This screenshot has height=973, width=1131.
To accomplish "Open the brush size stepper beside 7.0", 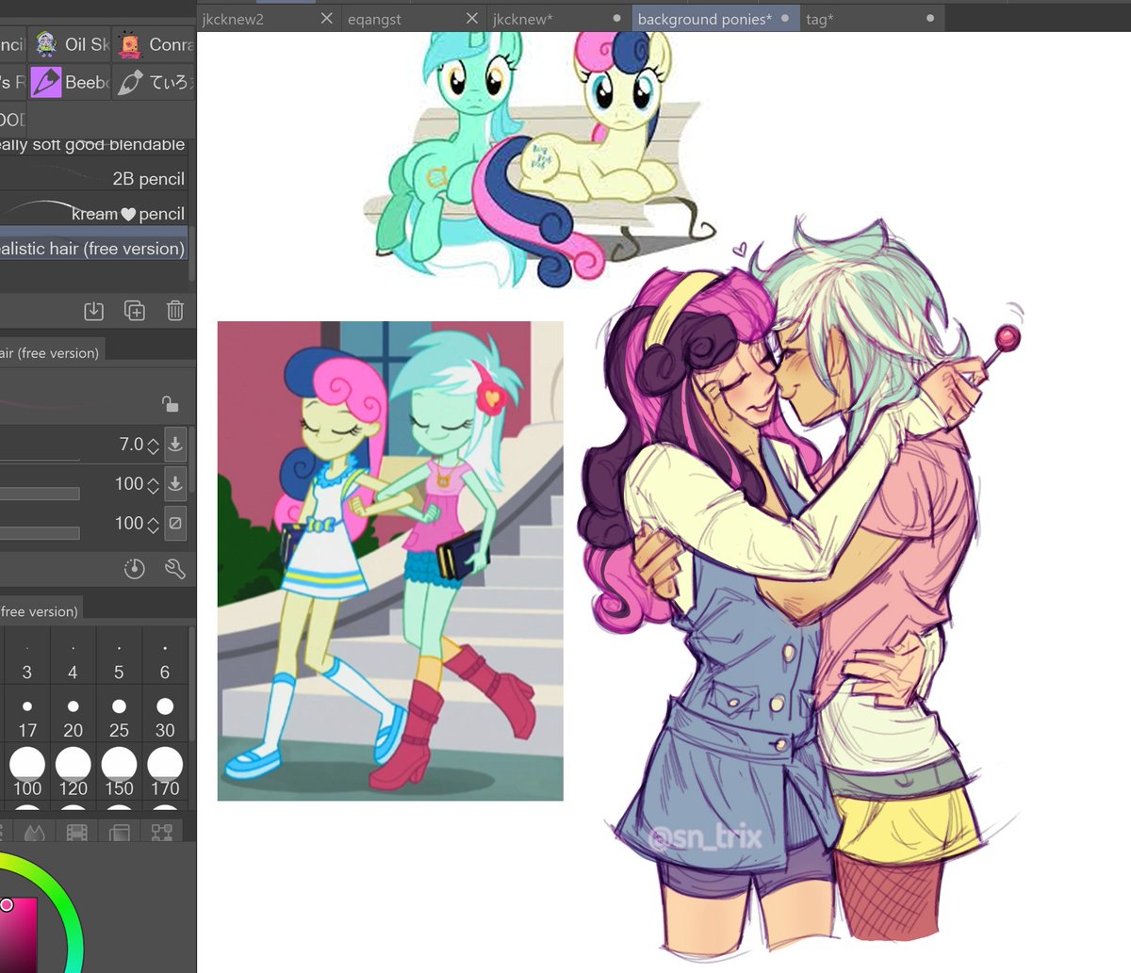I will [153, 444].
